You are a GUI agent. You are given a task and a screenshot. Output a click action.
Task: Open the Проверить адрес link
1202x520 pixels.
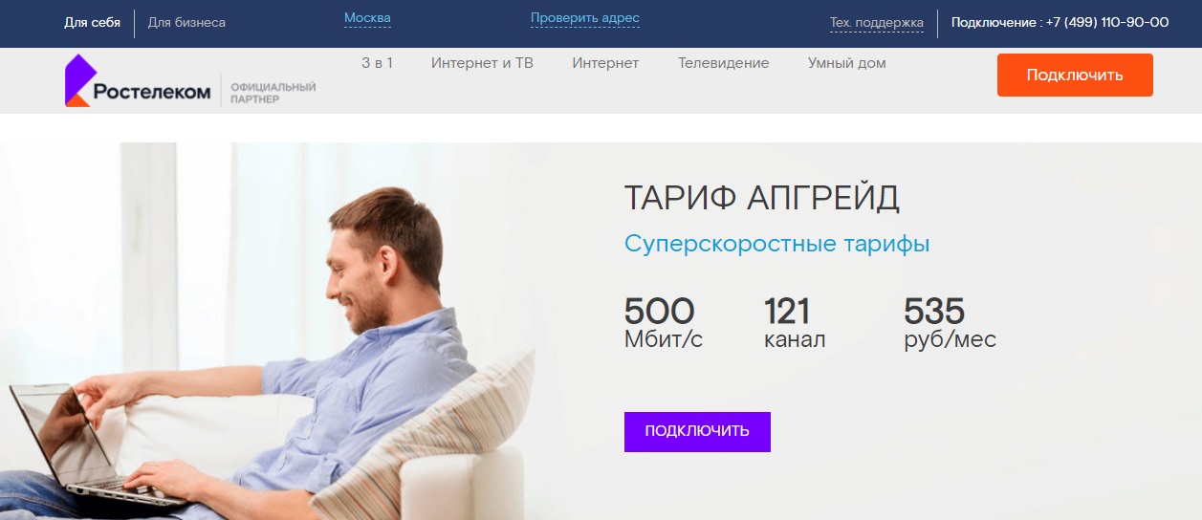(x=585, y=18)
